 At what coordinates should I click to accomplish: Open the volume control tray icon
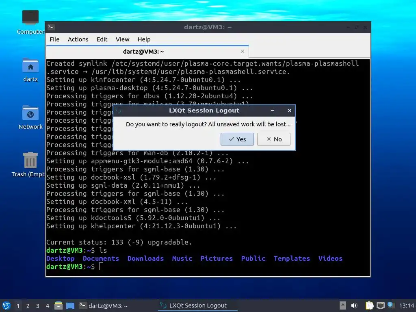tap(354, 305)
